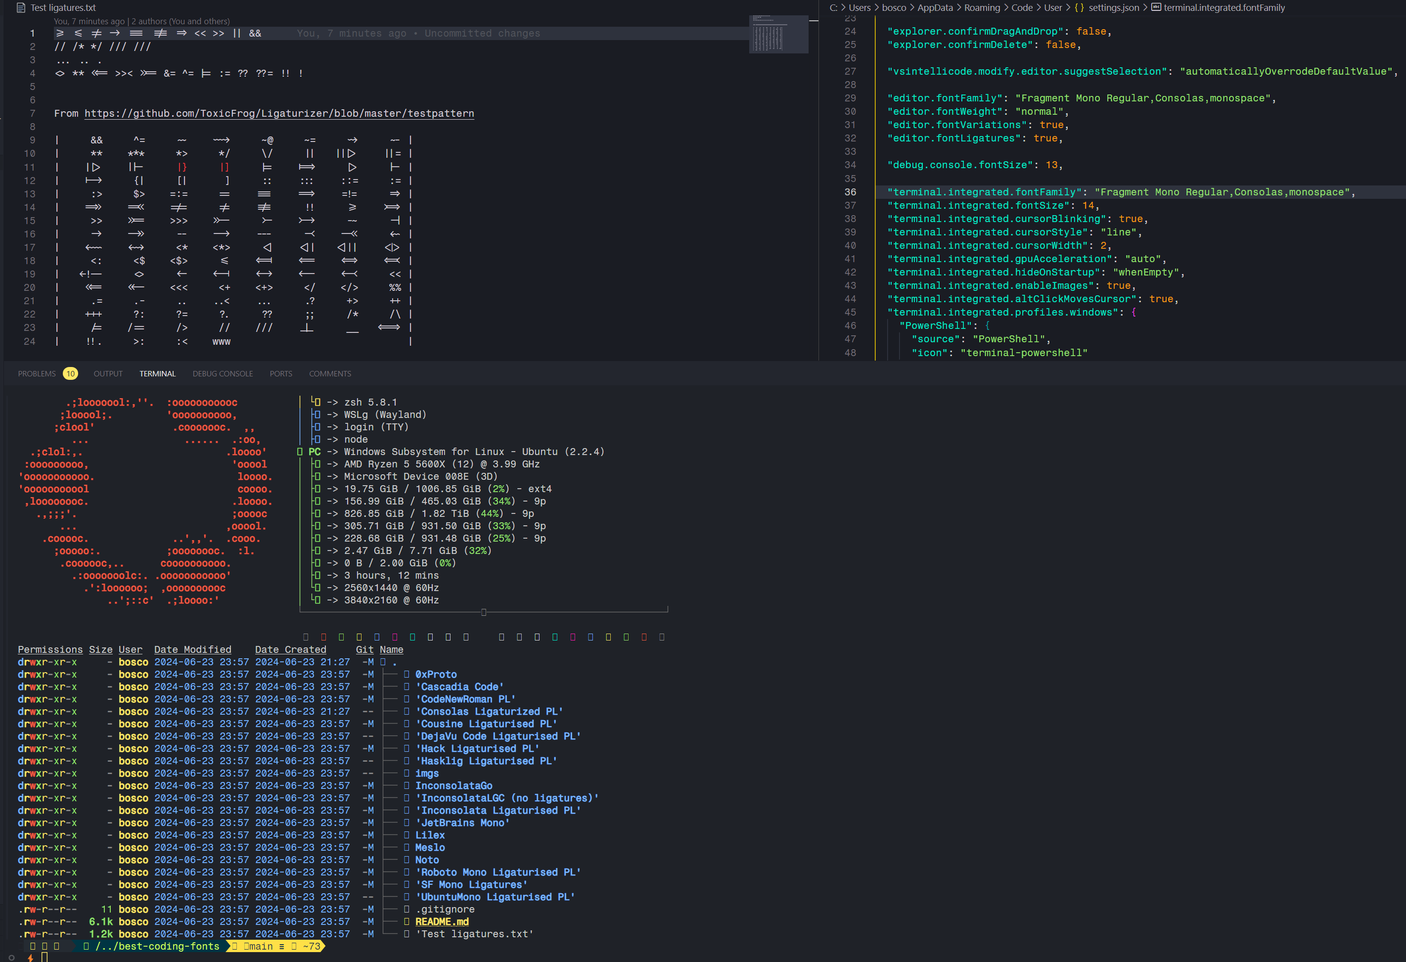The width and height of the screenshot is (1406, 962).
Task: Click the Problems count badge showing 10
Action: tap(70, 374)
